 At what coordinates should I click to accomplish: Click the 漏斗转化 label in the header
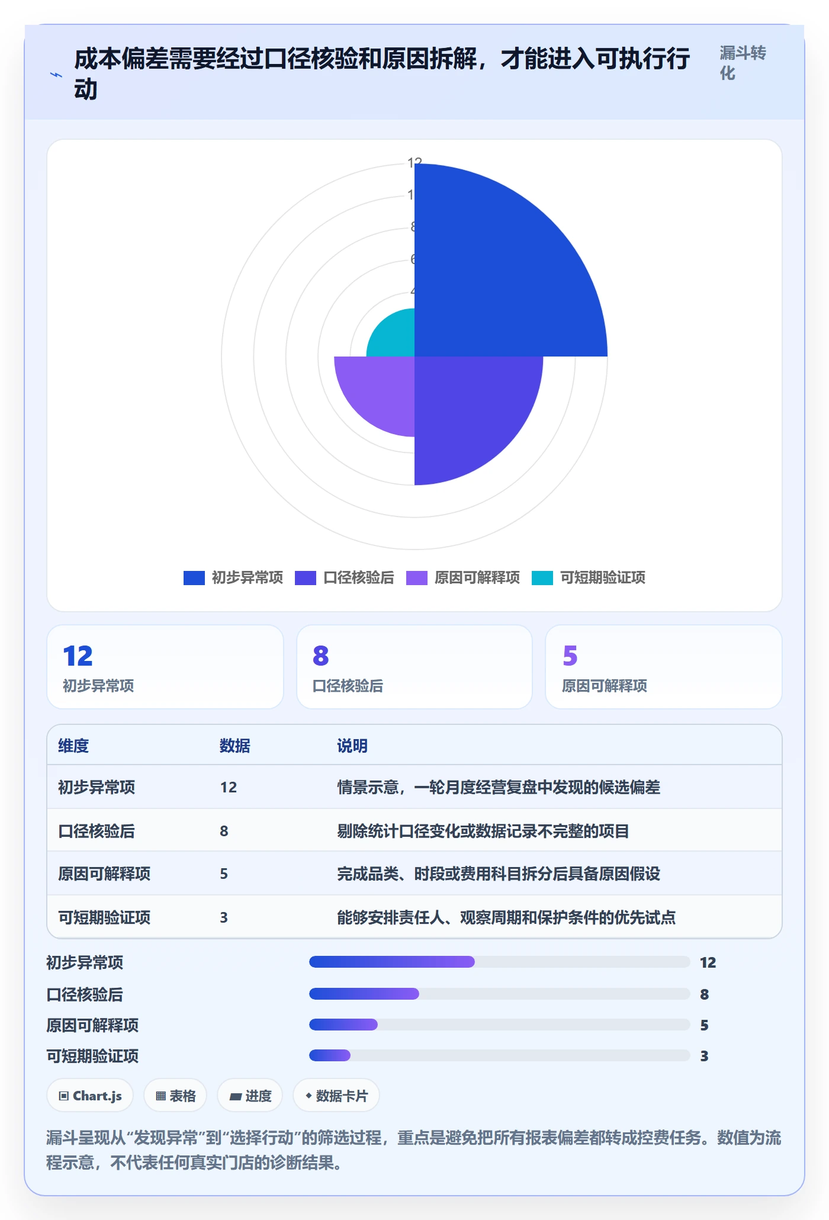tap(743, 63)
